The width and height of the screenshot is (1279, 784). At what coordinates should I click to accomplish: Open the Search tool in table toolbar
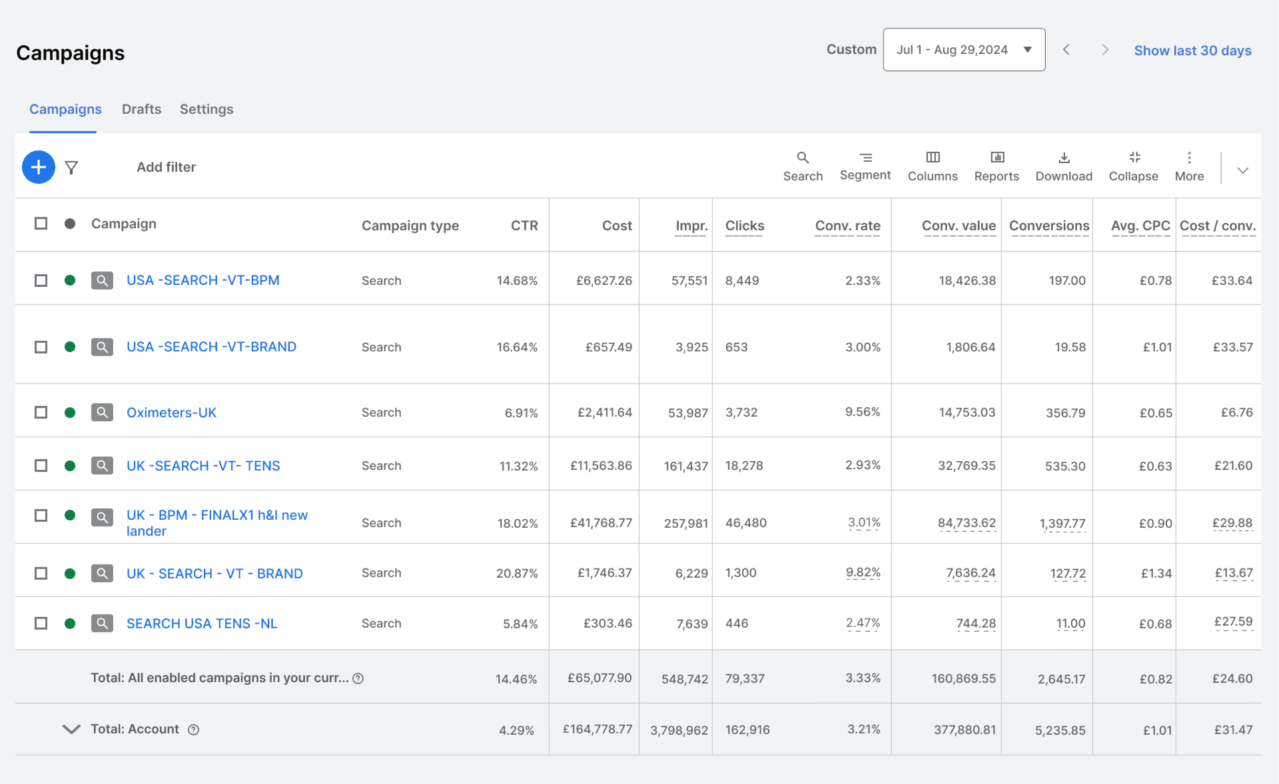coord(803,166)
